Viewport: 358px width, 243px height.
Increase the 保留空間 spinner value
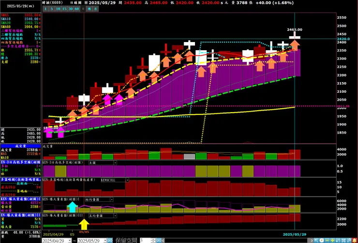153,239
